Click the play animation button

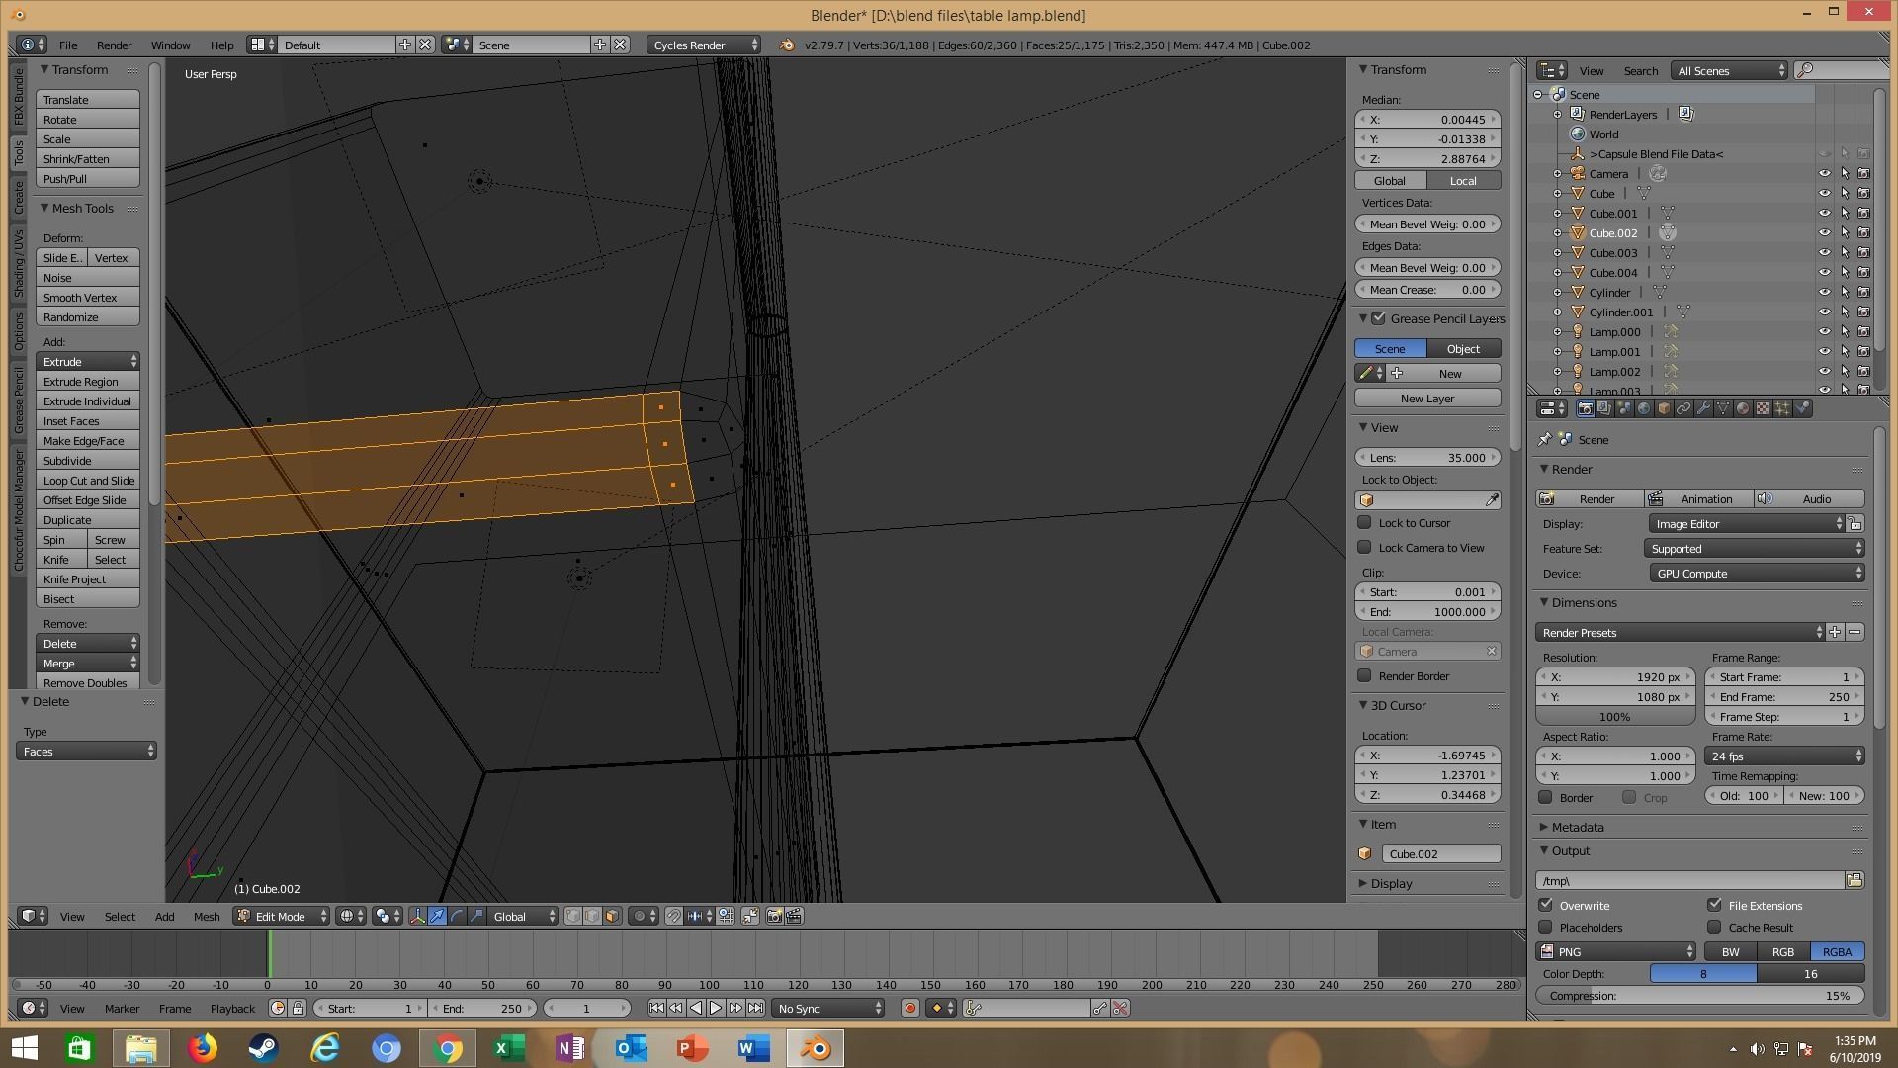click(x=715, y=1008)
